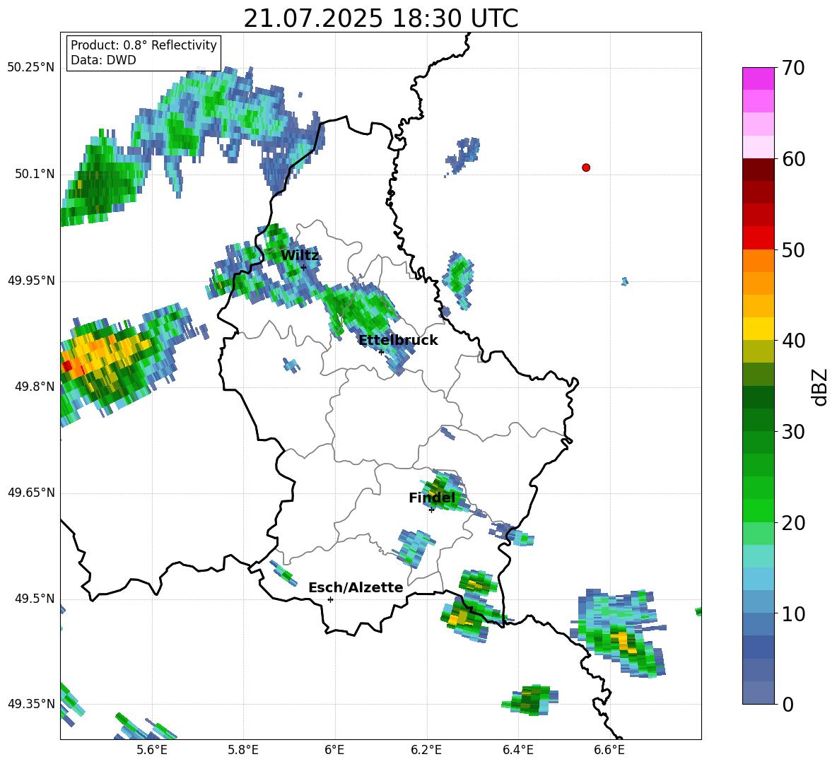Click the colorbar value 30
Screen dimensions: 837x764
point(793,432)
